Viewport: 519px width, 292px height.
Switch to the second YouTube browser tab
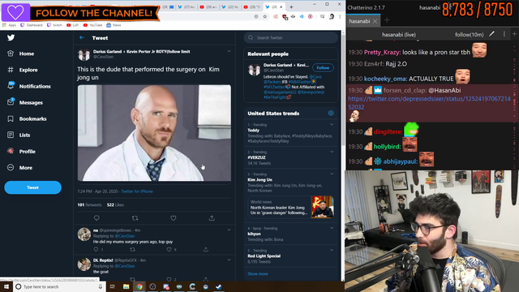click(x=251, y=7)
